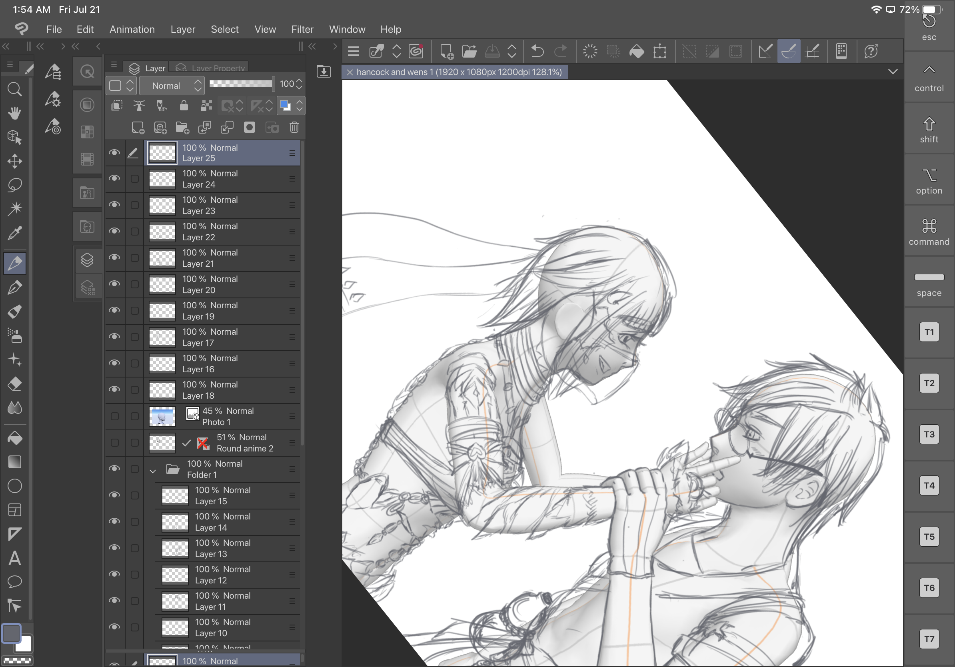Expand the canvas tab list chevron
Image resolution: width=955 pixels, height=667 pixels.
[893, 72]
